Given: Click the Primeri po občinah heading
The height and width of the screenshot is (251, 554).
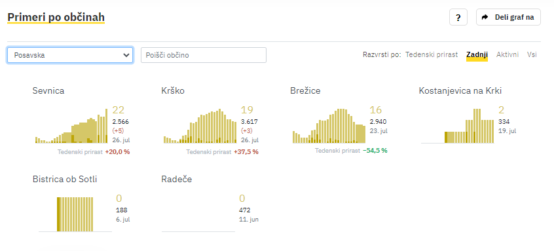Looking at the screenshot, I should point(56,17).
